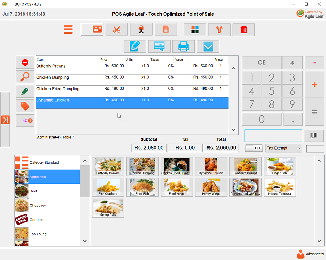Select the Combos category

(47, 220)
